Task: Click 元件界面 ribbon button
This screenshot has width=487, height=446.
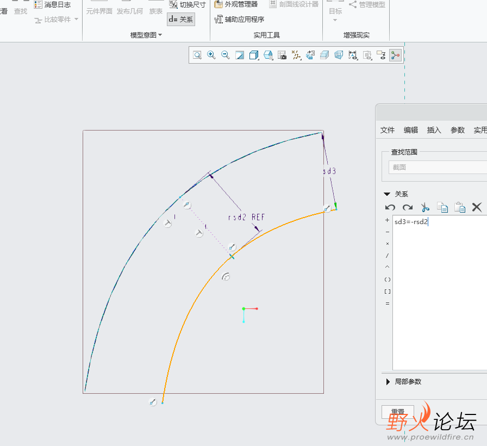Action: pos(99,11)
